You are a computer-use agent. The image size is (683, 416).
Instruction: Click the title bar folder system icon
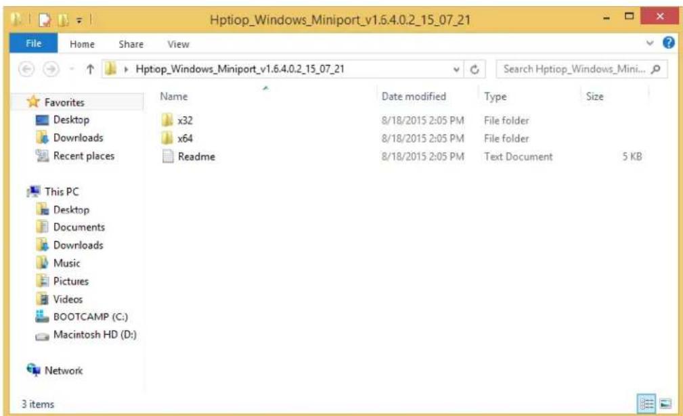(x=16, y=19)
